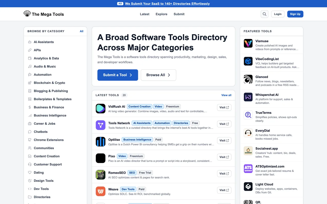The height and width of the screenshot is (204, 327).
Task: Click the Glanced eye logo
Action: pos(248,79)
